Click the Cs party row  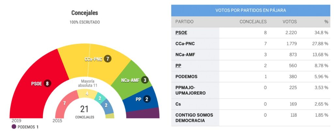251,104
